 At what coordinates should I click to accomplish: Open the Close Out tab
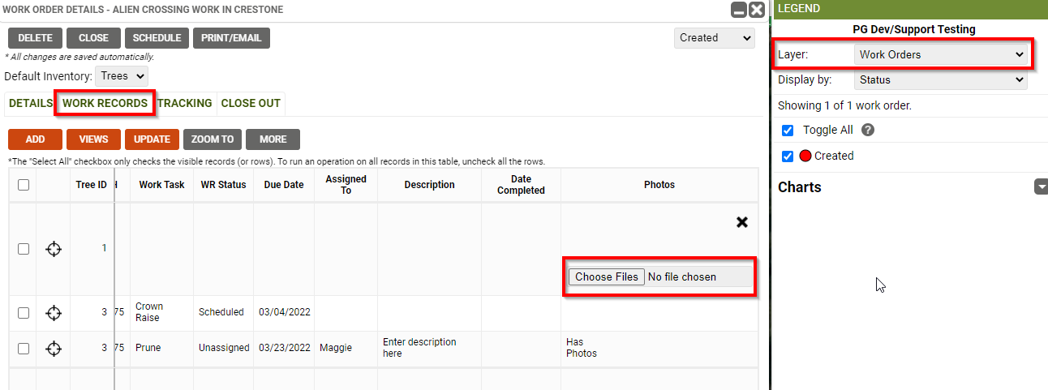pyautogui.click(x=251, y=104)
